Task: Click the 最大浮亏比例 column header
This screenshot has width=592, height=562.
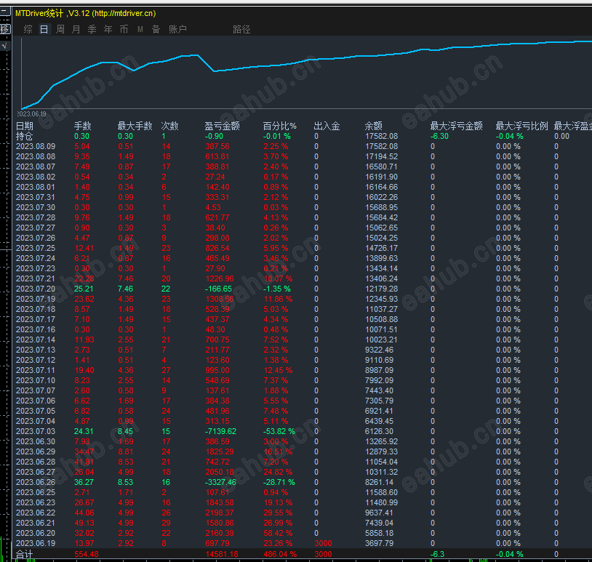Action: (x=521, y=126)
